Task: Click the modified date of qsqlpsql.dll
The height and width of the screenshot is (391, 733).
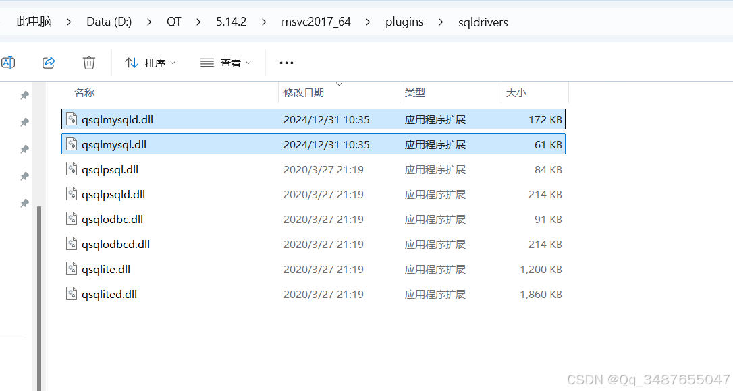Action: click(x=323, y=170)
